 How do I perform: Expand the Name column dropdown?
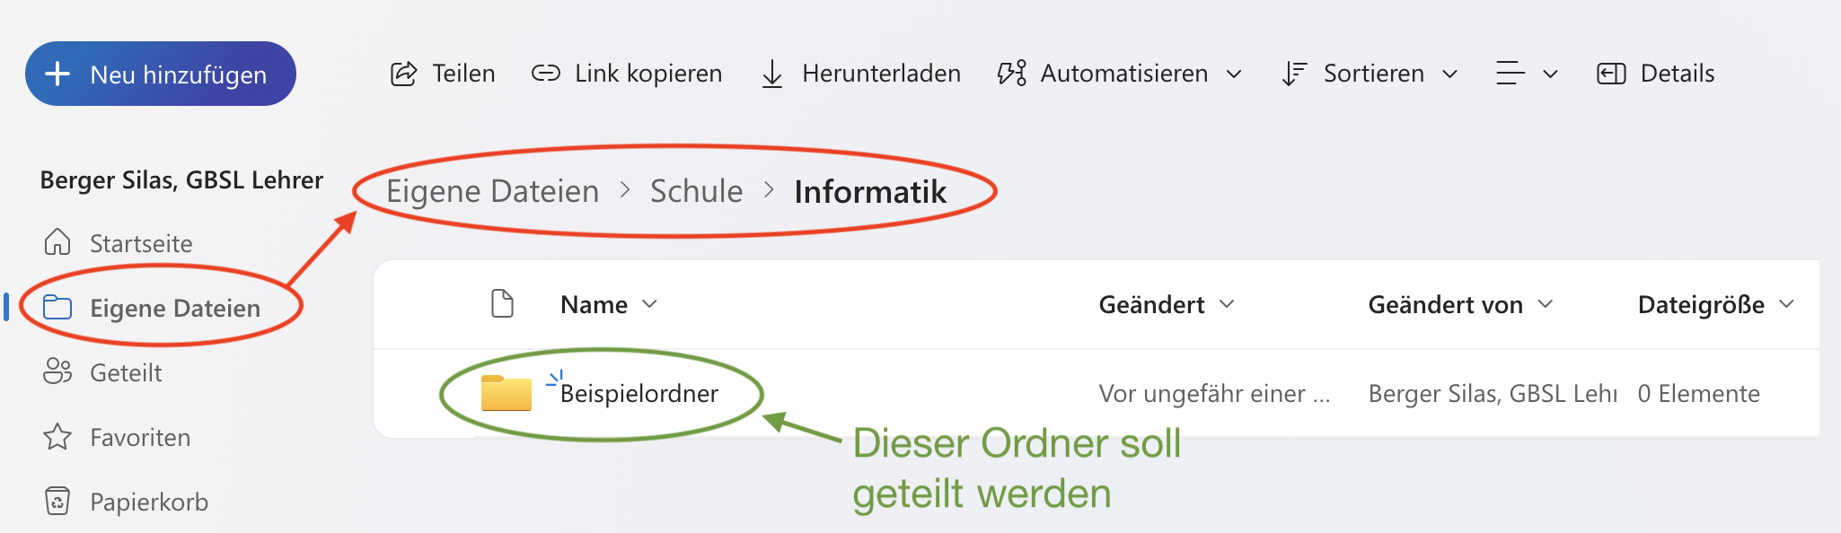[x=650, y=304]
